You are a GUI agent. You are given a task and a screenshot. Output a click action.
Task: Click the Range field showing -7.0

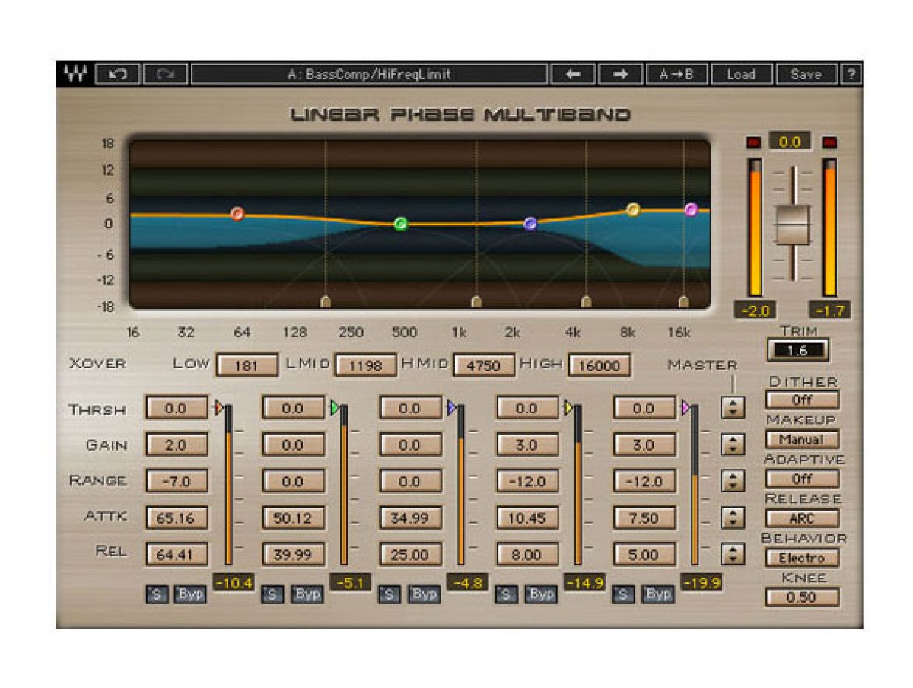click(176, 482)
